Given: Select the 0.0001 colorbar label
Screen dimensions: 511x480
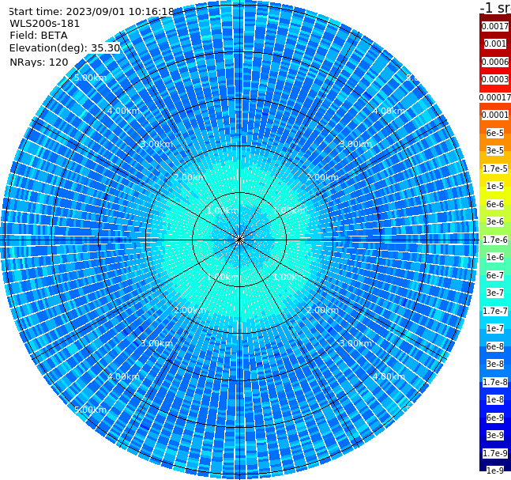Looking at the screenshot, I should 495,115.
